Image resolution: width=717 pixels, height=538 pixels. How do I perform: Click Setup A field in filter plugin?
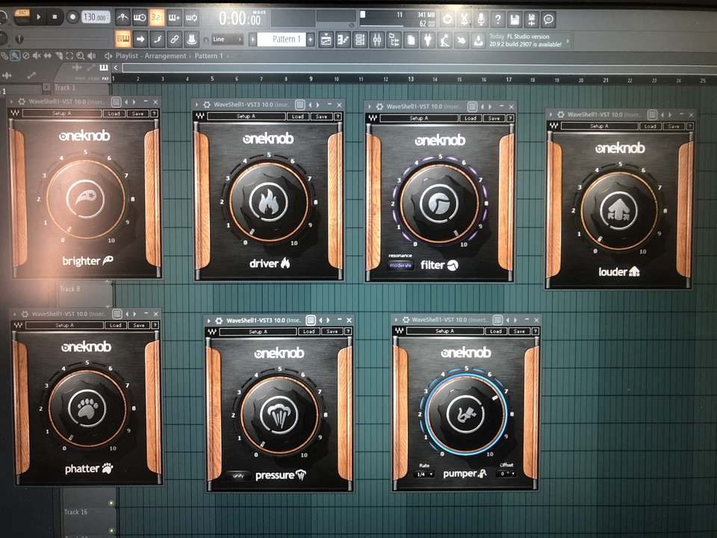(419, 118)
